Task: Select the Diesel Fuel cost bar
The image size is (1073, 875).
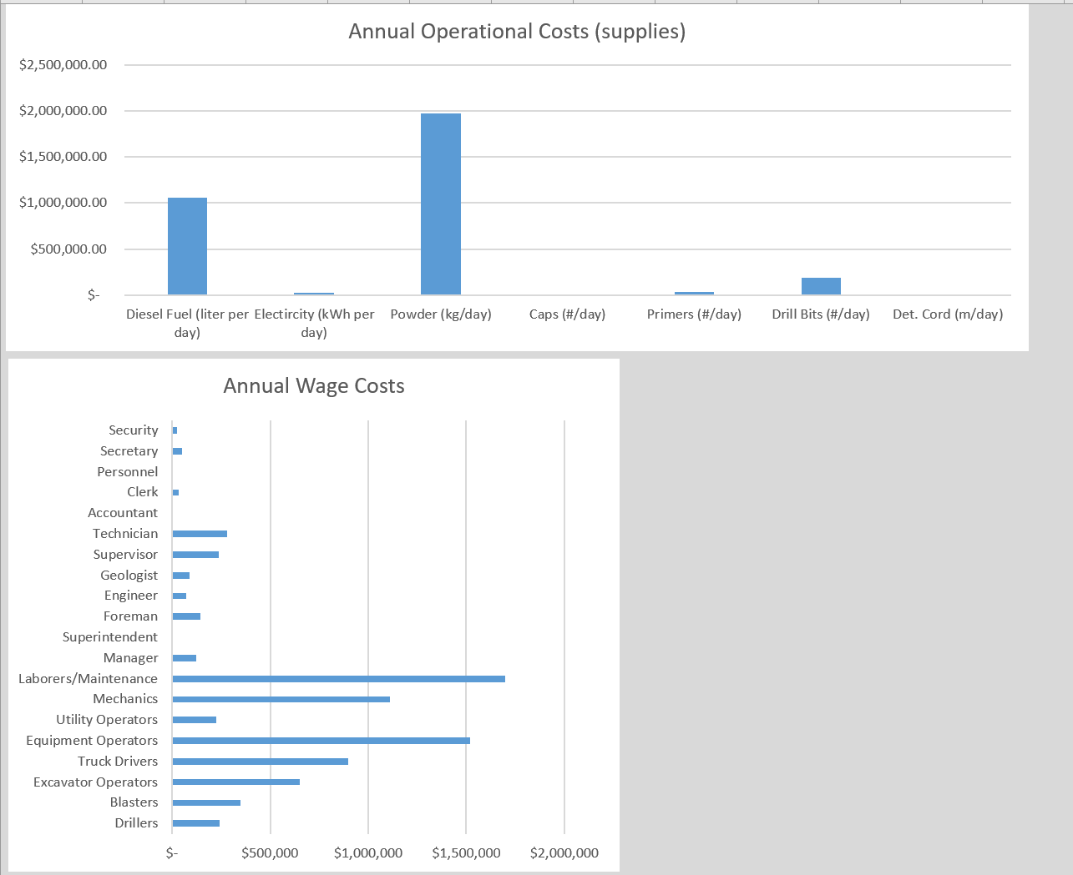Action: click(x=187, y=246)
